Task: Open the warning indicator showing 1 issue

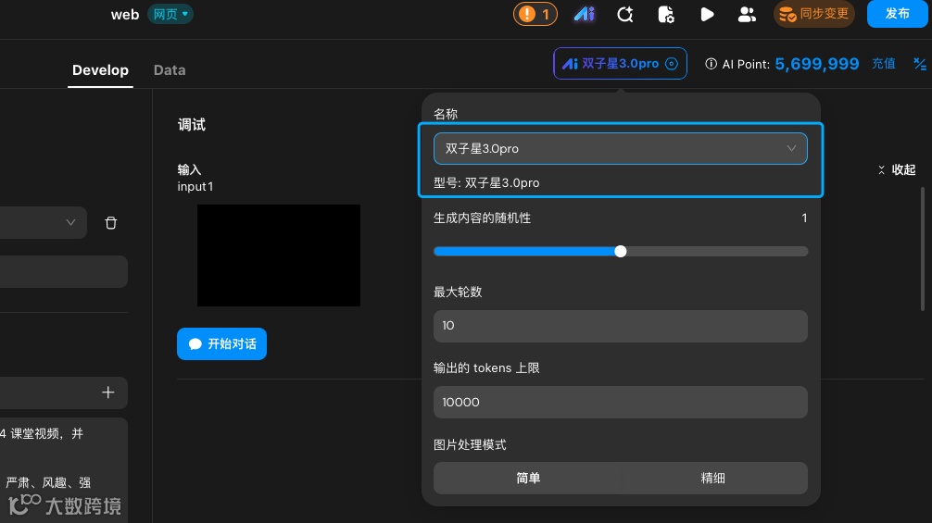Action: click(535, 14)
